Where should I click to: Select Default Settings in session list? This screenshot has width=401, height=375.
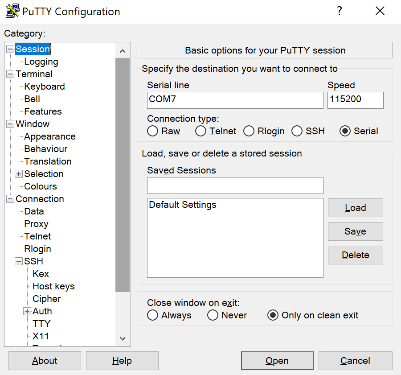pyautogui.click(x=183, y=205)
